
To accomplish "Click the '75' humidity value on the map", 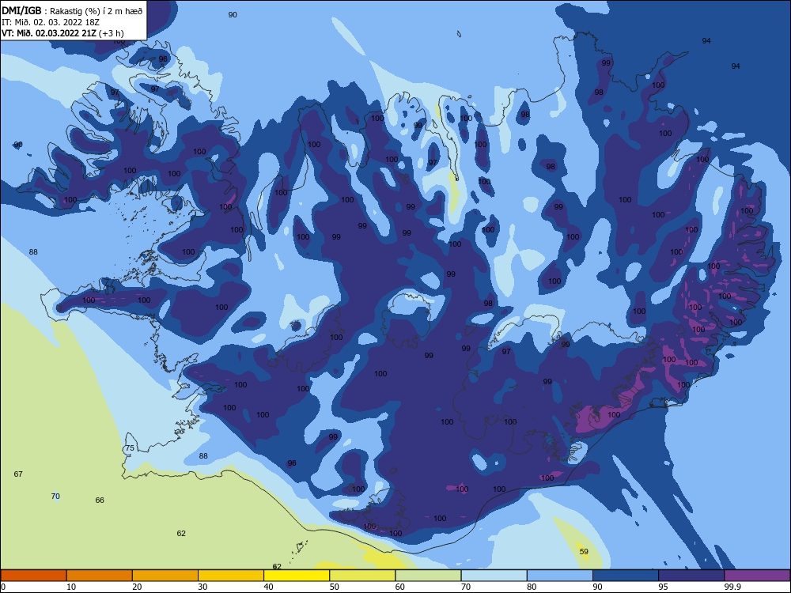I will click(x=130, y=448).
